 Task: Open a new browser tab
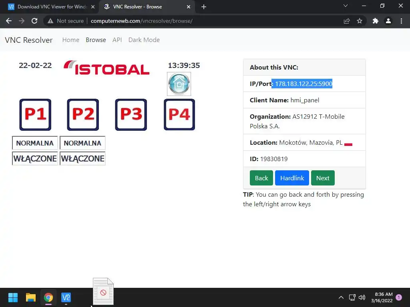(x=204, y=7)
